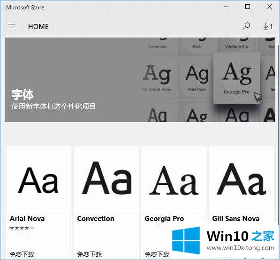Open the Gill Sans Nova font preview thumbnail
Image resolution: width=280 pixels, height=260 pixels.
(242, 178)
